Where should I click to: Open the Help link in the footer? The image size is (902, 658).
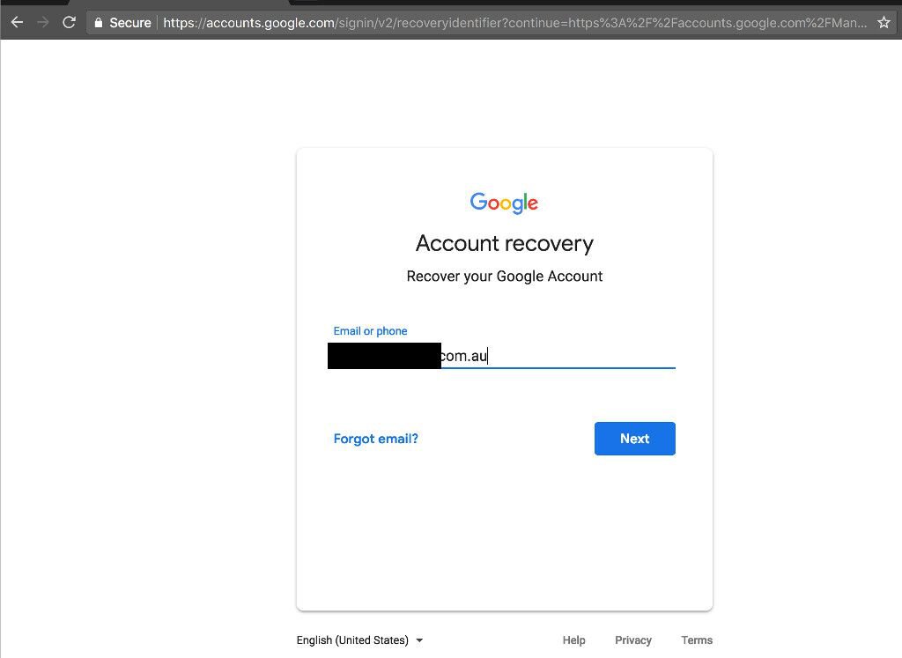[573, 640]
